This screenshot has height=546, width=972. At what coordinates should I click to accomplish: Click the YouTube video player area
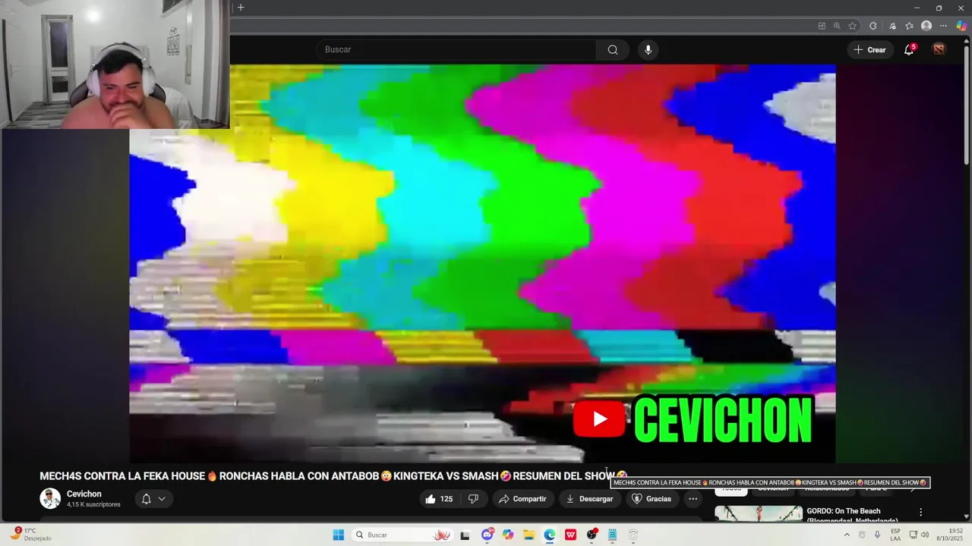[x=482, y=263]
